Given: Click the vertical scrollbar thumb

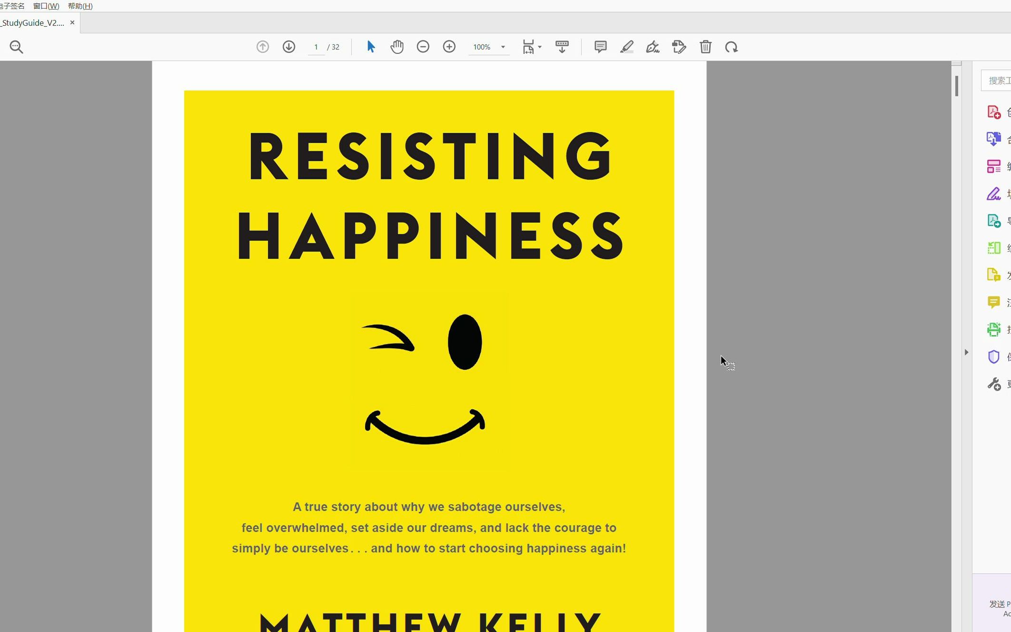Looking at the screenshot, I should [x=956, y=86].
